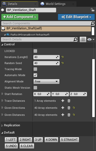Click the 1 LEFT button
The height and width of the screenshot is (151, 96).
click(11, 140)
